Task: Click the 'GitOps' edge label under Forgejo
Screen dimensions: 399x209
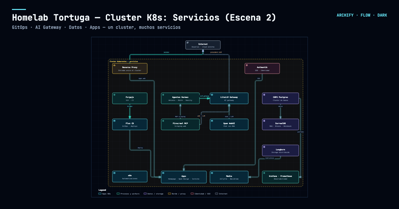Action: 130,106
